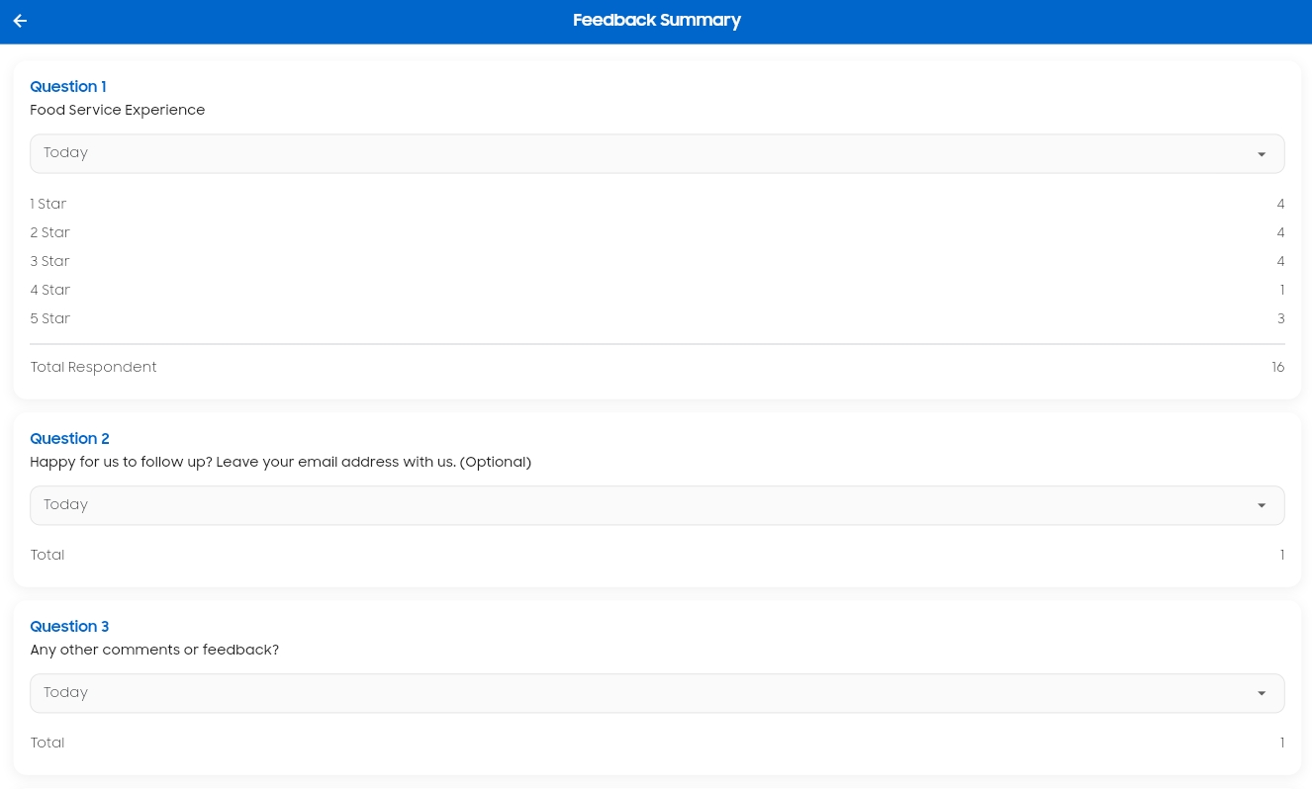Click the Total Respondent label
The height and width of the screenshot is (789, 1312).
(93, 367)
